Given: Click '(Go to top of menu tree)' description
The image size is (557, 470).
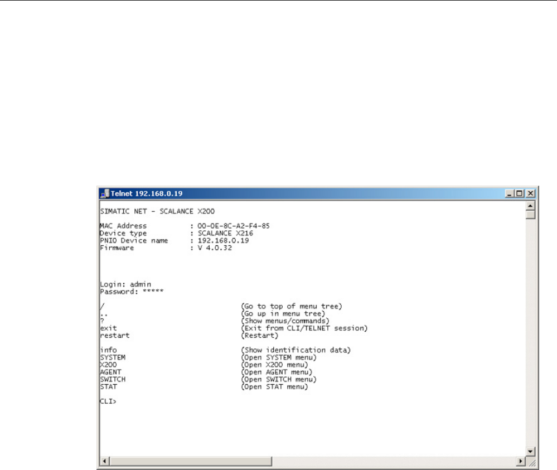Looking at the screenshot, I should tap(292, 306).
